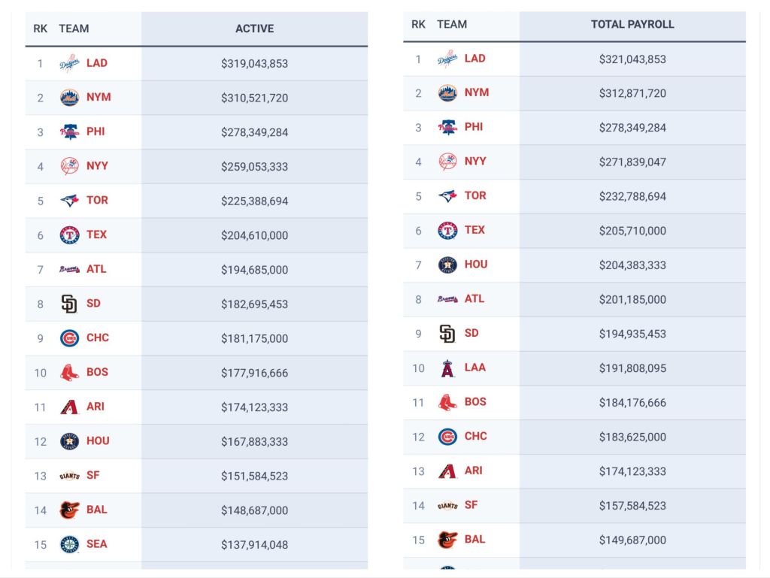The height and width of the screenshot is (578, 770).
Task: Open the Blue Jays logo in the Active table
Action: [x=69, y=201]
